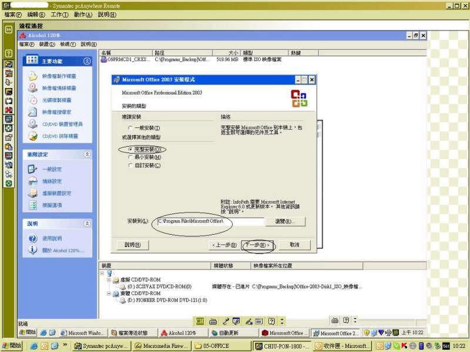The width and height of the screenshot is (470, 352).
Task: Launch 映像檔燒錄精靈 icon in the sidebar
Action: pyautogui.click(x=33, y=88)
